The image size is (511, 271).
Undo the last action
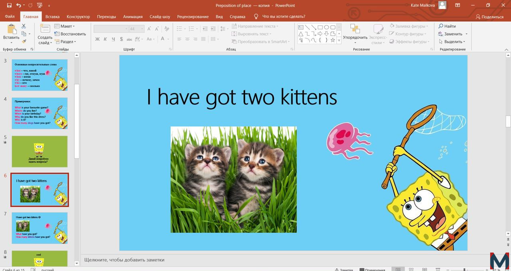tap(19, 6)
